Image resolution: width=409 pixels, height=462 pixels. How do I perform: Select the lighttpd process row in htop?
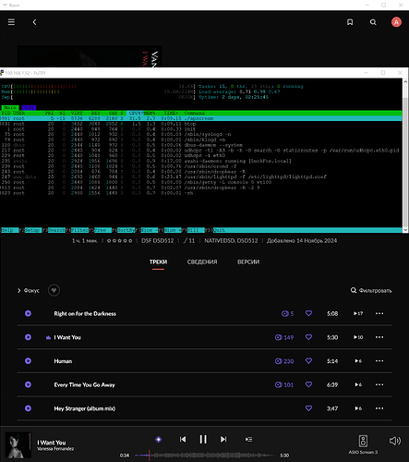(201, 176)
